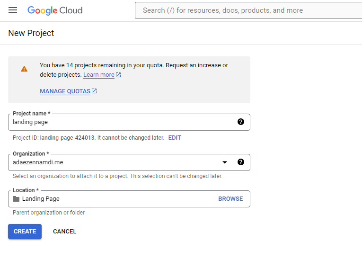Image resolution: width=362 pixels, height=268 pixels.
Task: Open the Learn more link
Action: tap(99, 75)
